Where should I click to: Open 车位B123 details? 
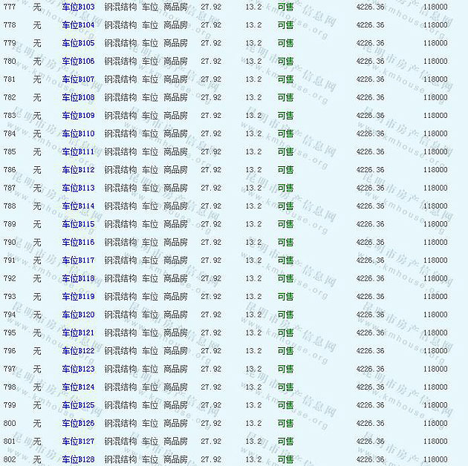(x=78, y=369)
